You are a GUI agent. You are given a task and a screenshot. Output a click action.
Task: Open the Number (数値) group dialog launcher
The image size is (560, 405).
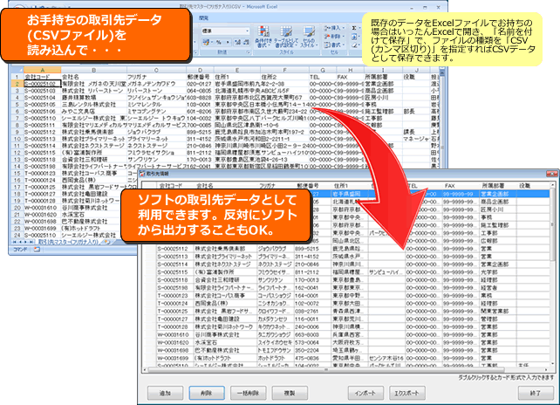pos(249,52)
